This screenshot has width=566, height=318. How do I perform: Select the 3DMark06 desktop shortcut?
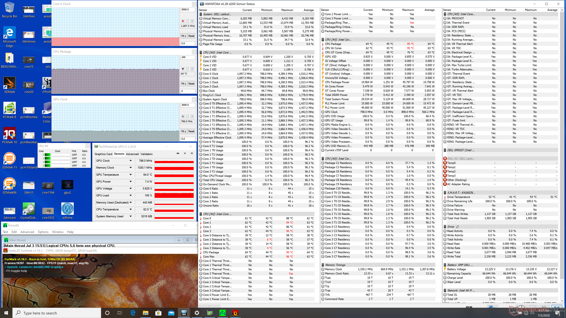(9, 186)
